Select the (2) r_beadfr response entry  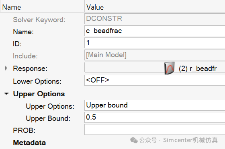(x=198, y=68)
